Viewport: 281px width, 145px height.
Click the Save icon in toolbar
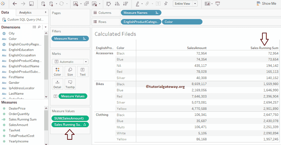[x=31, y=4]
